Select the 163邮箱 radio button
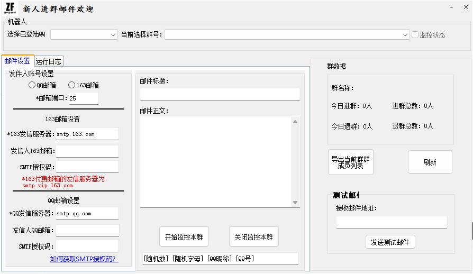Screen dimensions: 473x274 coord(71,85)
